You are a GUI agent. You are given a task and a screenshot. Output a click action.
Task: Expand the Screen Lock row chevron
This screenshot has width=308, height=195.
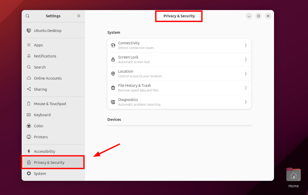pyautogui.click(x=246, y=60)
